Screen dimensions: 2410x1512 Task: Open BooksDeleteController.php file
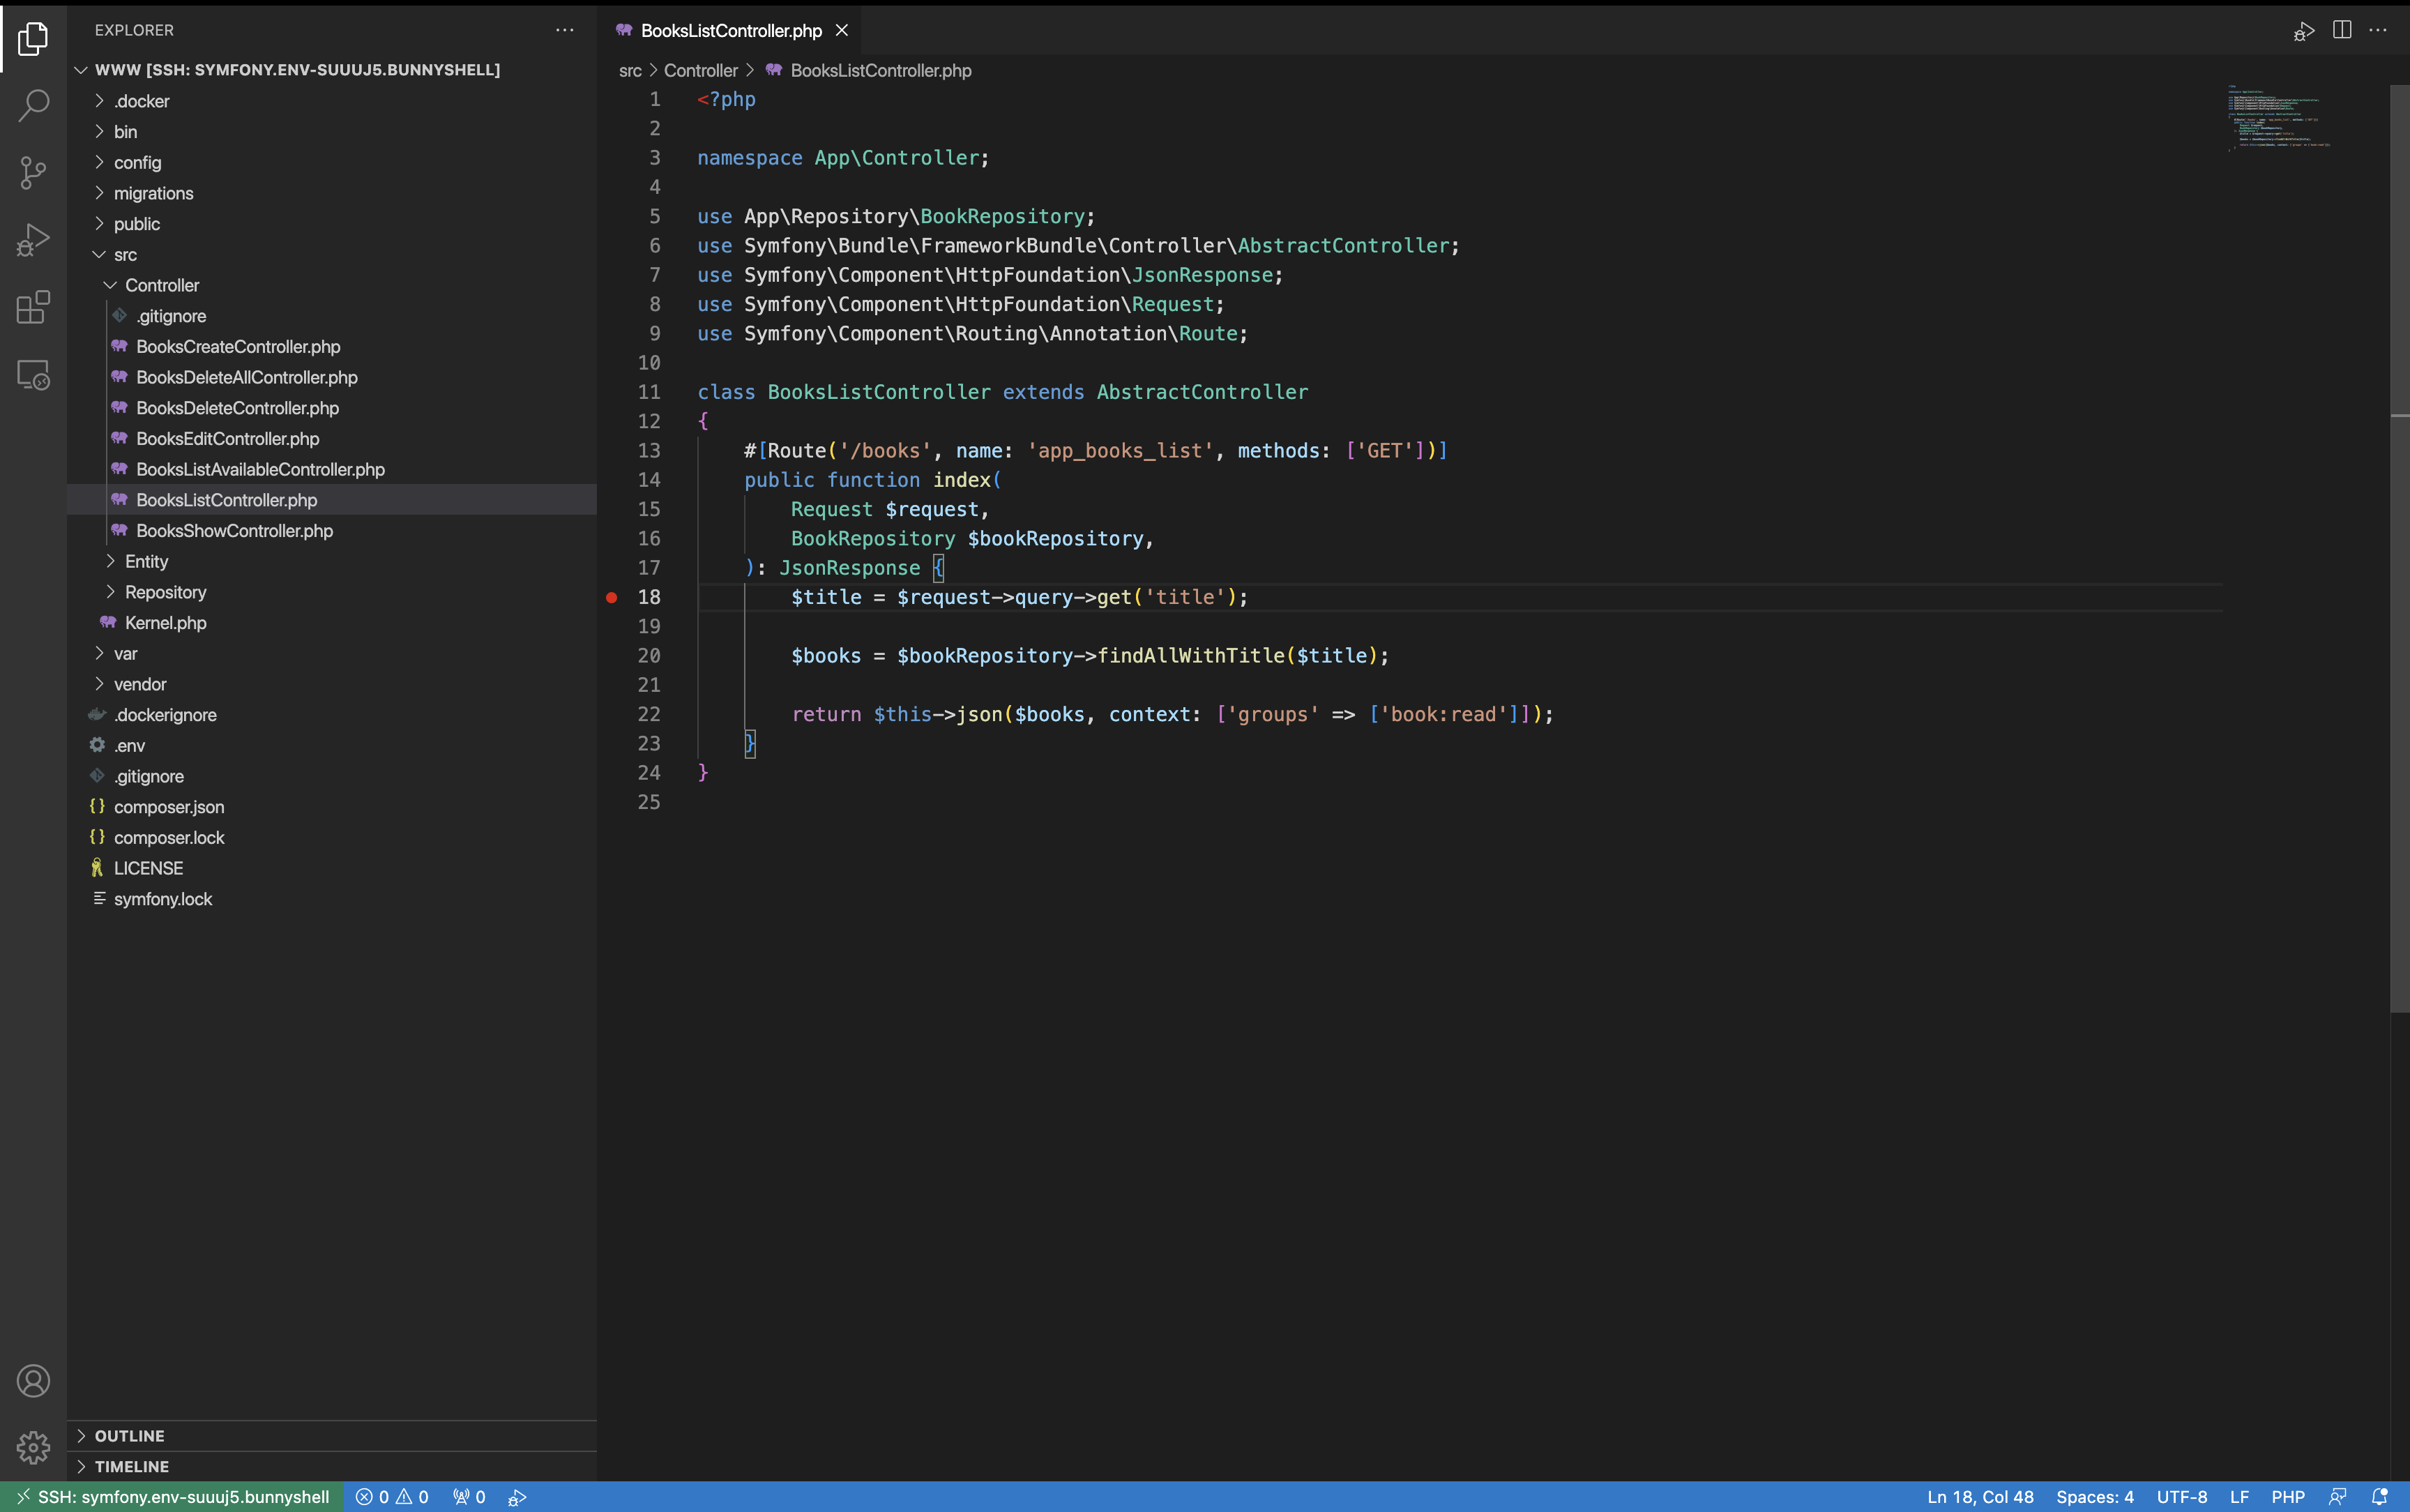332,408
